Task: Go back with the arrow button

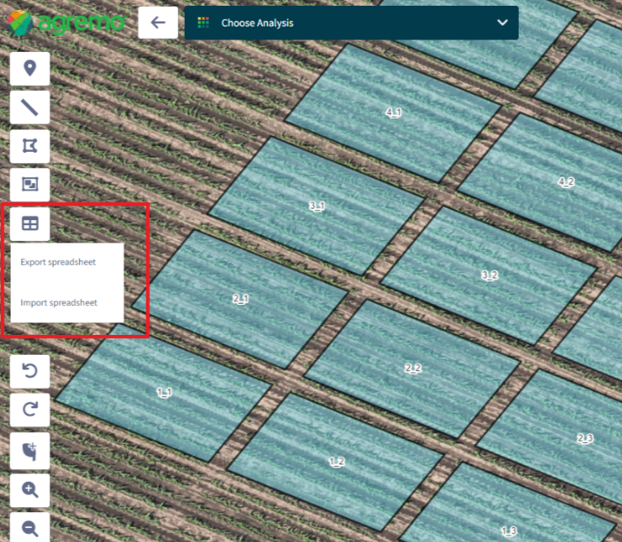Action: pos(158,23)
